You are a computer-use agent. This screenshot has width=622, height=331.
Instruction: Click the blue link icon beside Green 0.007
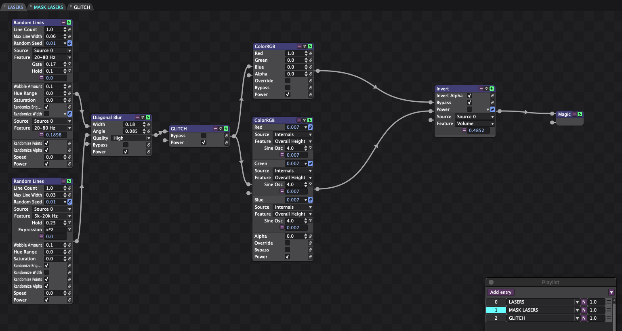tap(310, 163)
